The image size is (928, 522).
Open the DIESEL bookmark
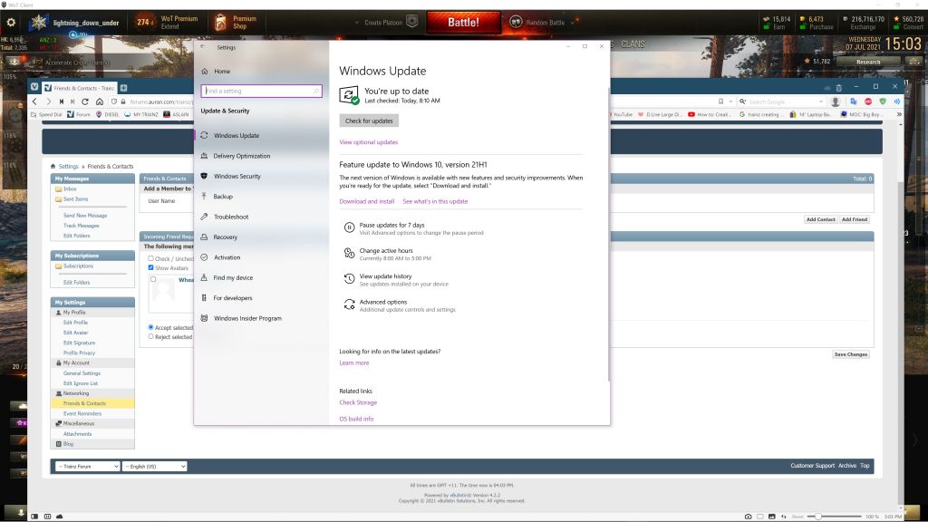click(x=108, y=114)
